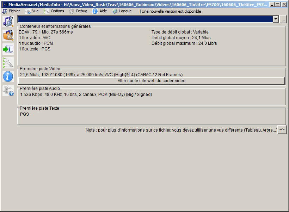The height and width of the screenshot is (212, 289).
Task: Maximize the MediaInfo window
Action: point(278,5)
